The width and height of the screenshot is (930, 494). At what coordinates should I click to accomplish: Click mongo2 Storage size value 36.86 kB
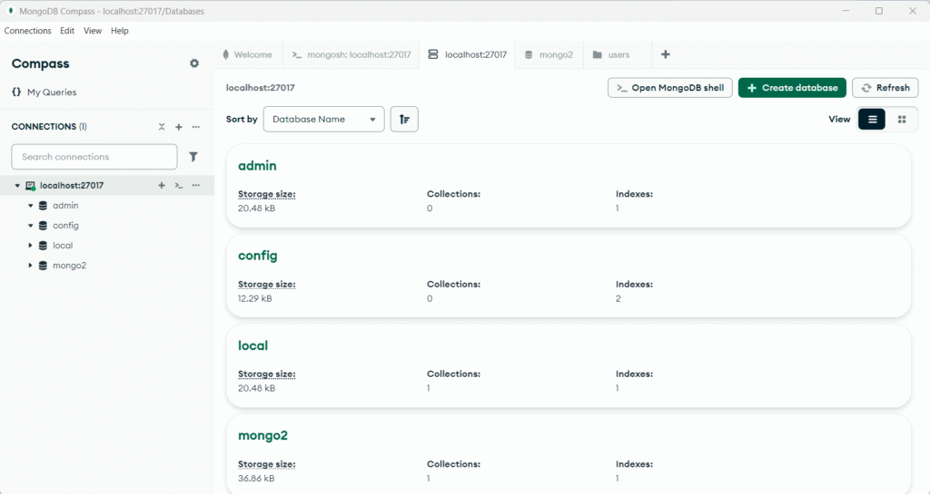[256, 478]
